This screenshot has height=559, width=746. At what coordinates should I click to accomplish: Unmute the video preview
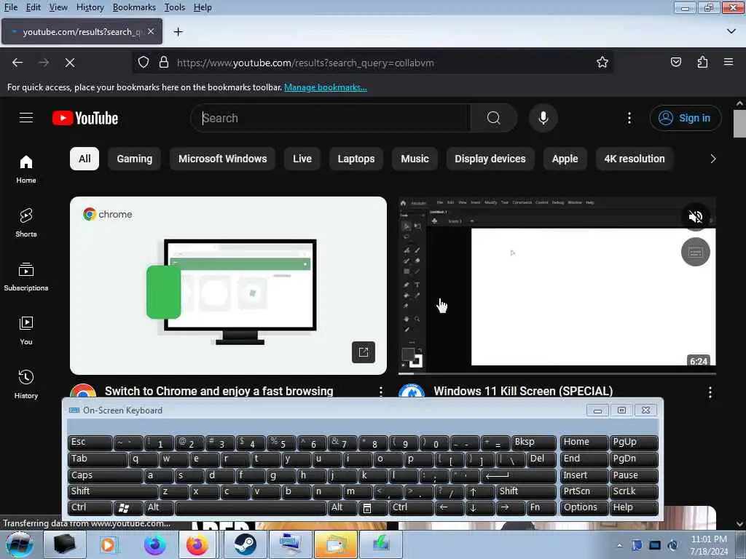(x=695, y=217)
